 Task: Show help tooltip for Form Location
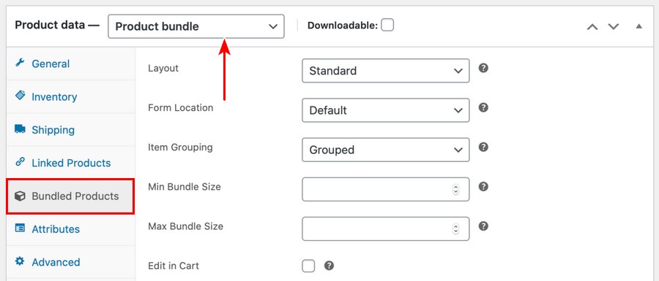pyautogui.click(x=483, y=107)
